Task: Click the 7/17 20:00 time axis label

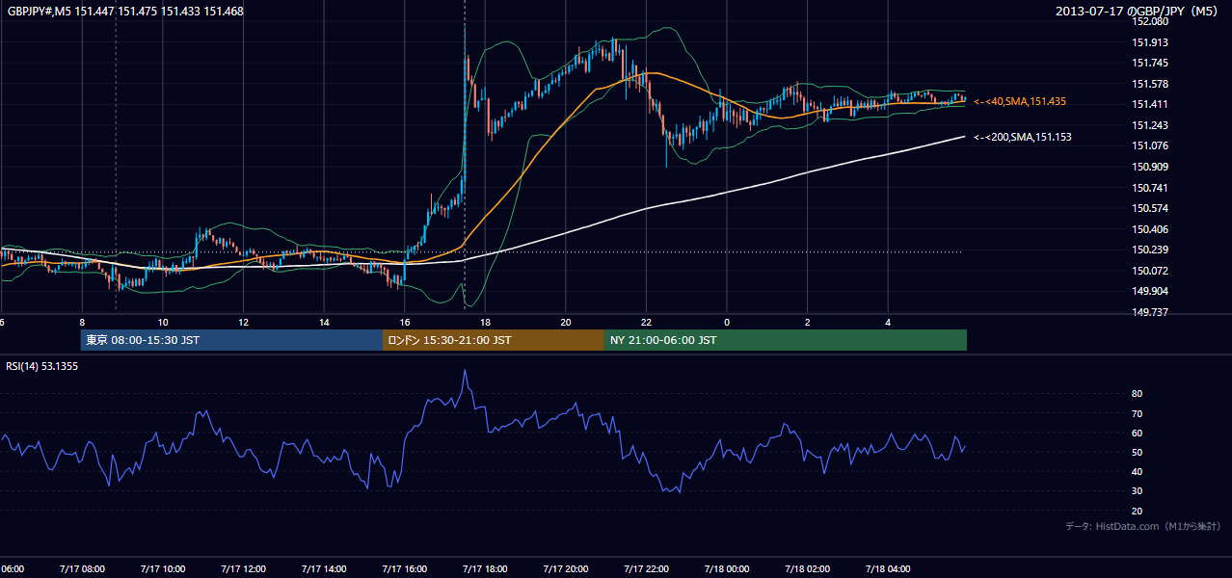Action: (565, 568)
